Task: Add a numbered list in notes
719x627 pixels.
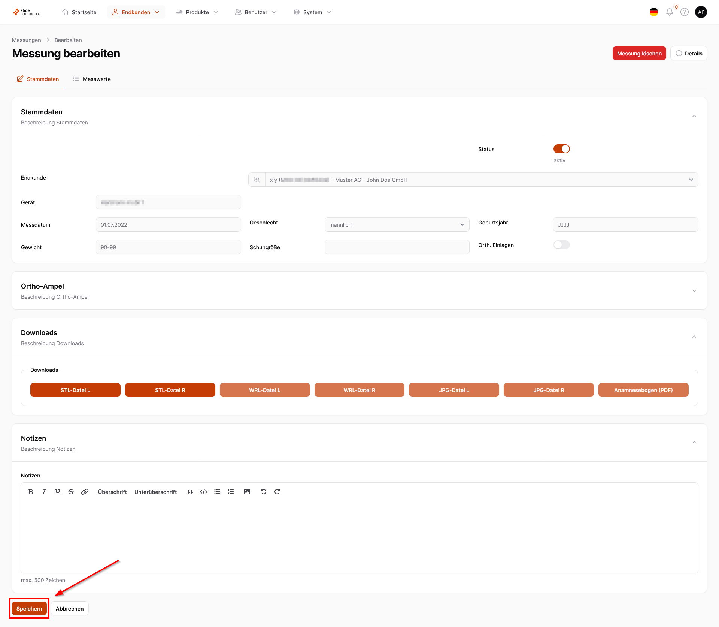Action: pyautogui.click(x=231, y=492)
